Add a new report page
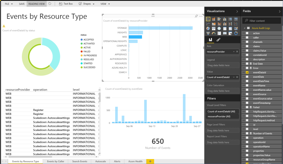Viewport: 283px width, 164px height. point(150,161)
